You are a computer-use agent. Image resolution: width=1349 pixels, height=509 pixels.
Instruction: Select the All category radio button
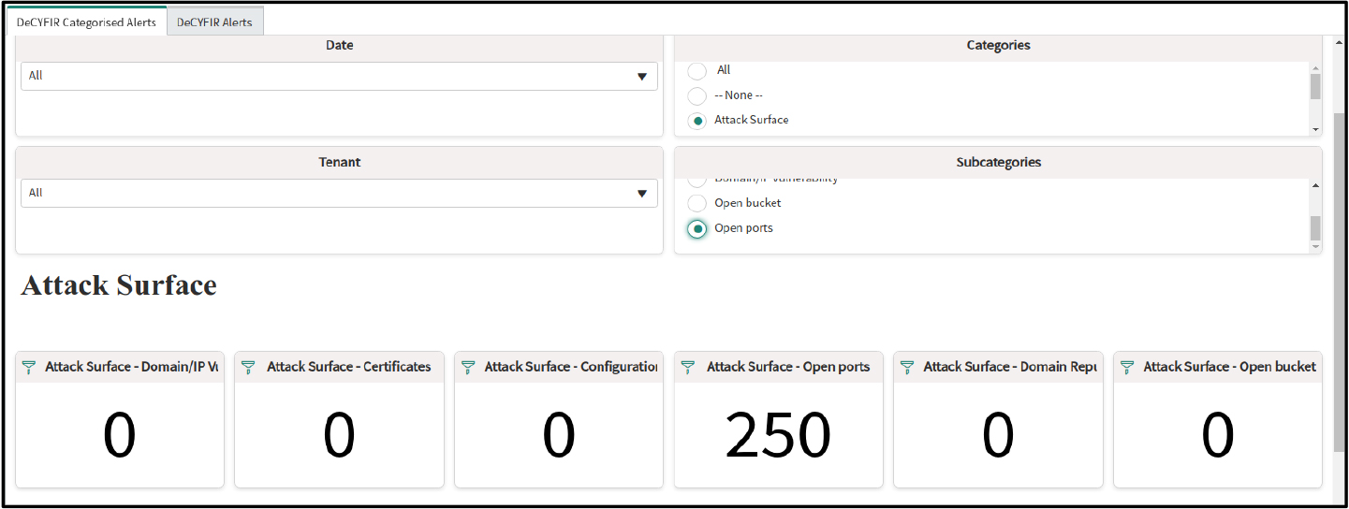pyautogui.click(x=696, y=70)
